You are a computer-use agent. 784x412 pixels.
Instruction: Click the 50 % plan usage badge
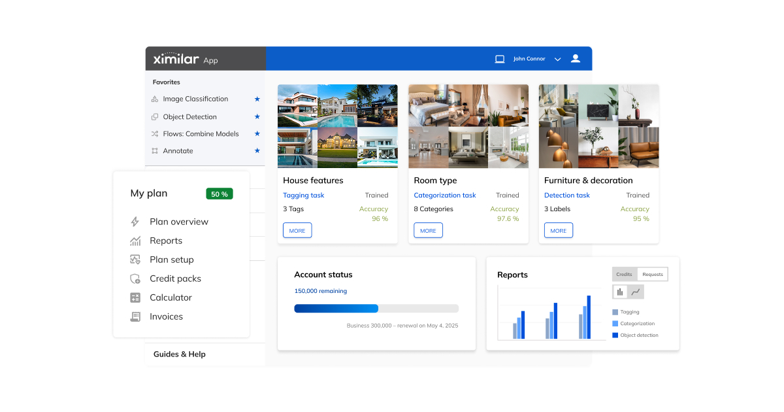point(220,194)
